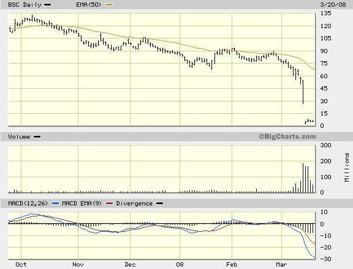Click the red MACD EMA(9) legend swatch
The height and width of the screenshot is (269, 353).
[x=110, y=204]
